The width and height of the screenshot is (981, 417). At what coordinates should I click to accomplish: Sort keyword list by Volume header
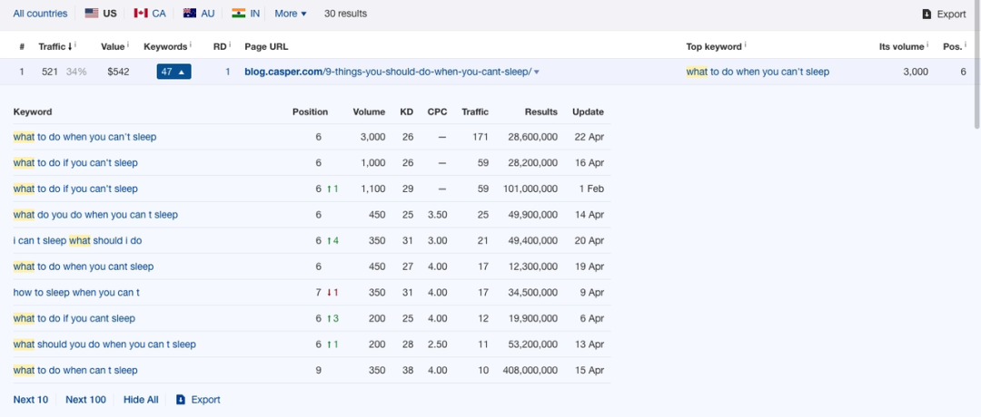tap(369, 112)
